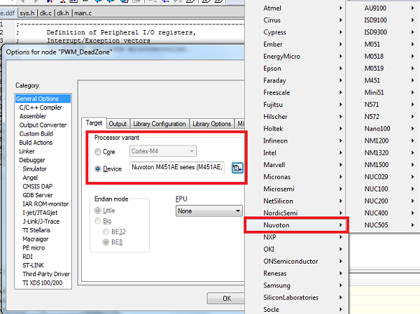Open the sys.h editor tab
The width and height of the screenshot is (420, 314).
[27, 13]
